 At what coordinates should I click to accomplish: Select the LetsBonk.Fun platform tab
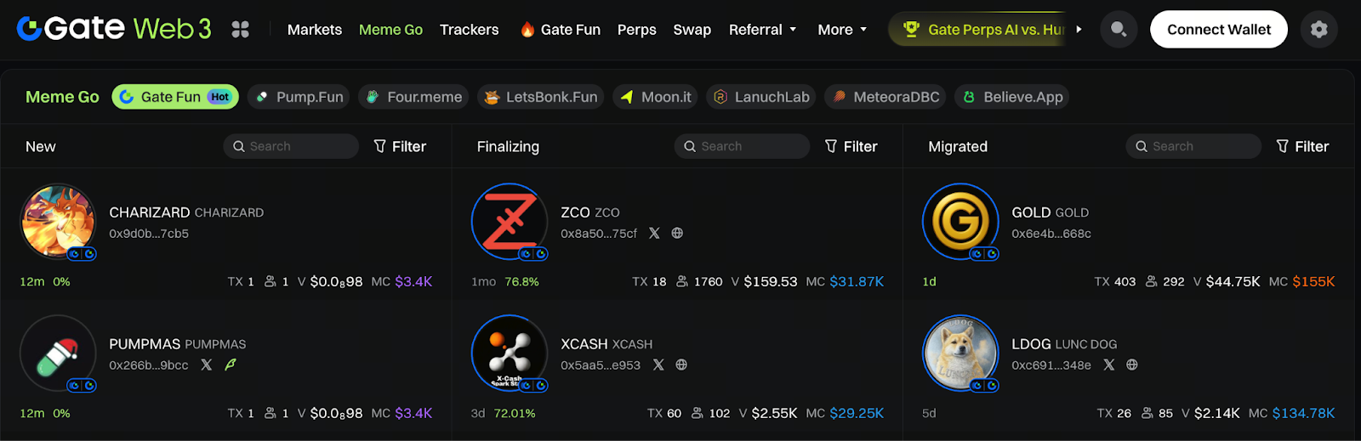(x=541, y=97)
